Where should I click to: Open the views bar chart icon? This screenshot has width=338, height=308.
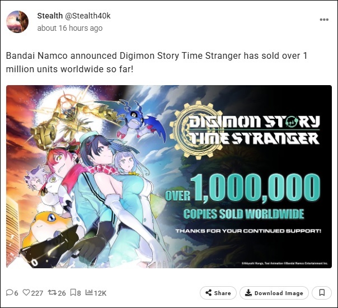89,292
